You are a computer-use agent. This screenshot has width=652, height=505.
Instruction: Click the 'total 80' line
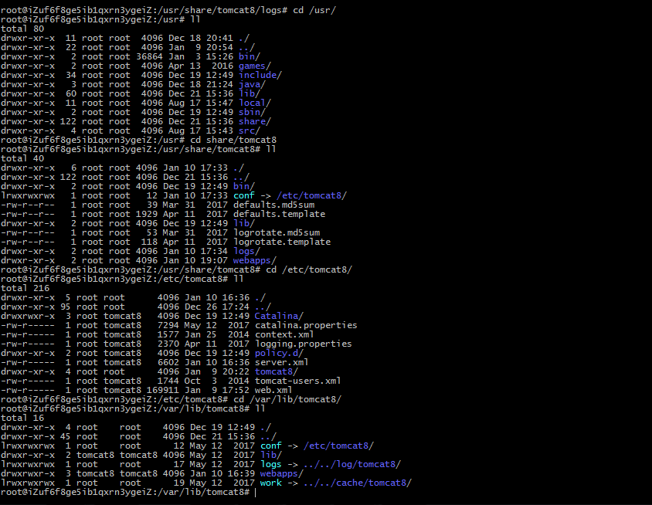(22, 29)
